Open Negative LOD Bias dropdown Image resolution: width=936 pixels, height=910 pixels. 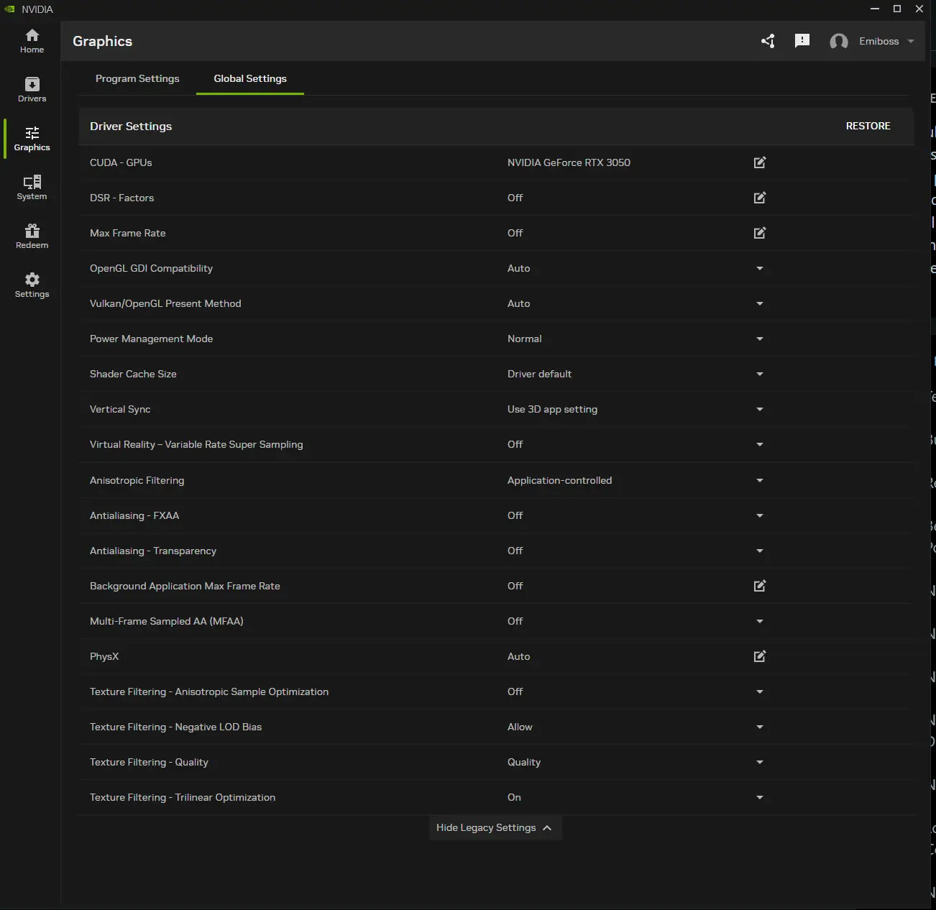tap(760, 727)
